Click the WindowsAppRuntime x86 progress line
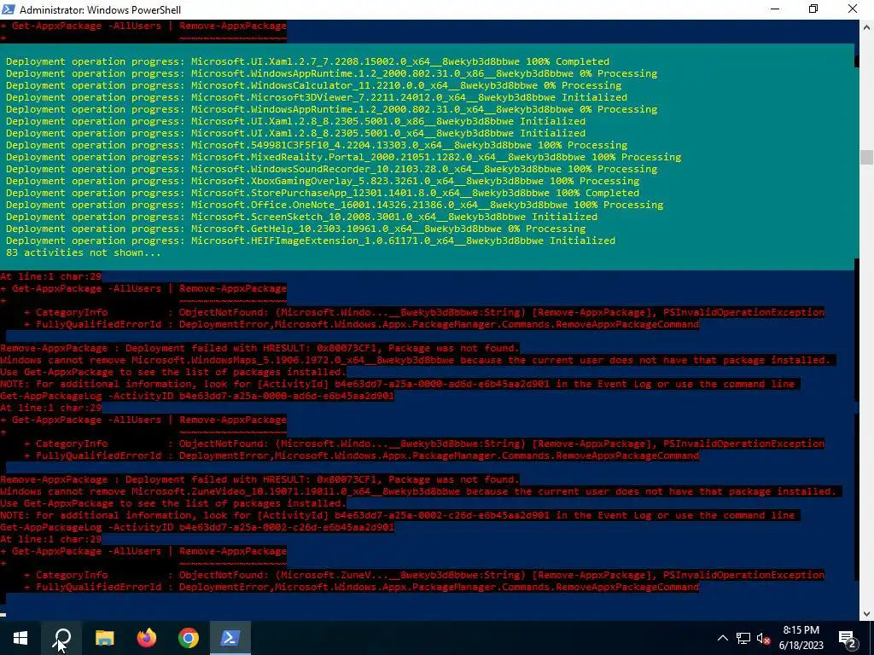This screenshot has height=655, width=874. point(331,73)
